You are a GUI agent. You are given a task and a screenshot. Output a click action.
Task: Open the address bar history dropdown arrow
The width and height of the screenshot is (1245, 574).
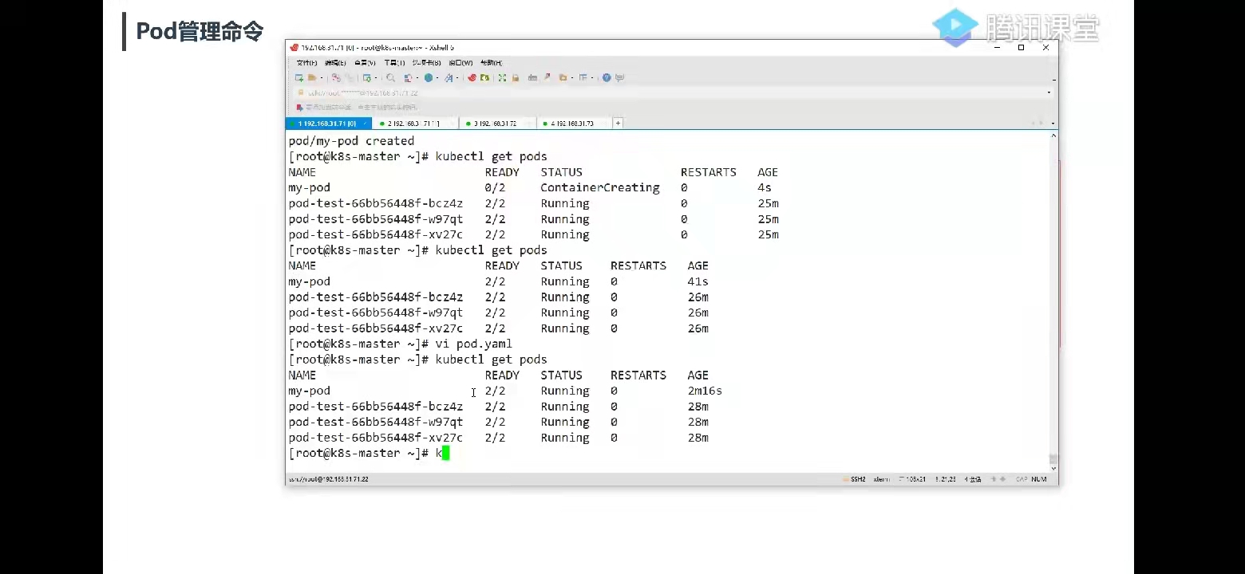pyautogui.click(x=1049, y=92)
